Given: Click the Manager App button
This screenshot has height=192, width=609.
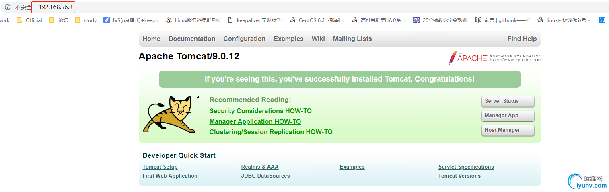Looking at the screenshot, I should click(508, 116).
